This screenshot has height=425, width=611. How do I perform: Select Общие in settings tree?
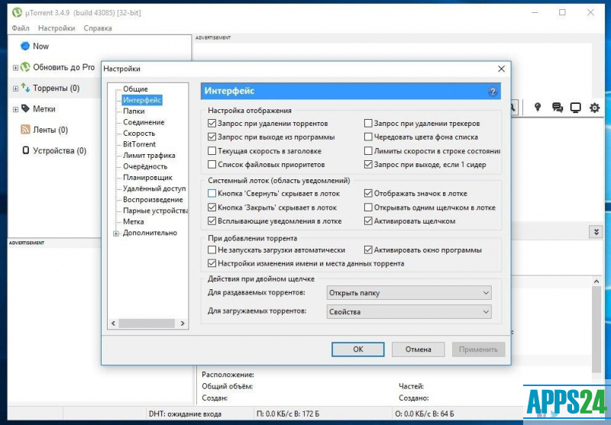(135, 89)
